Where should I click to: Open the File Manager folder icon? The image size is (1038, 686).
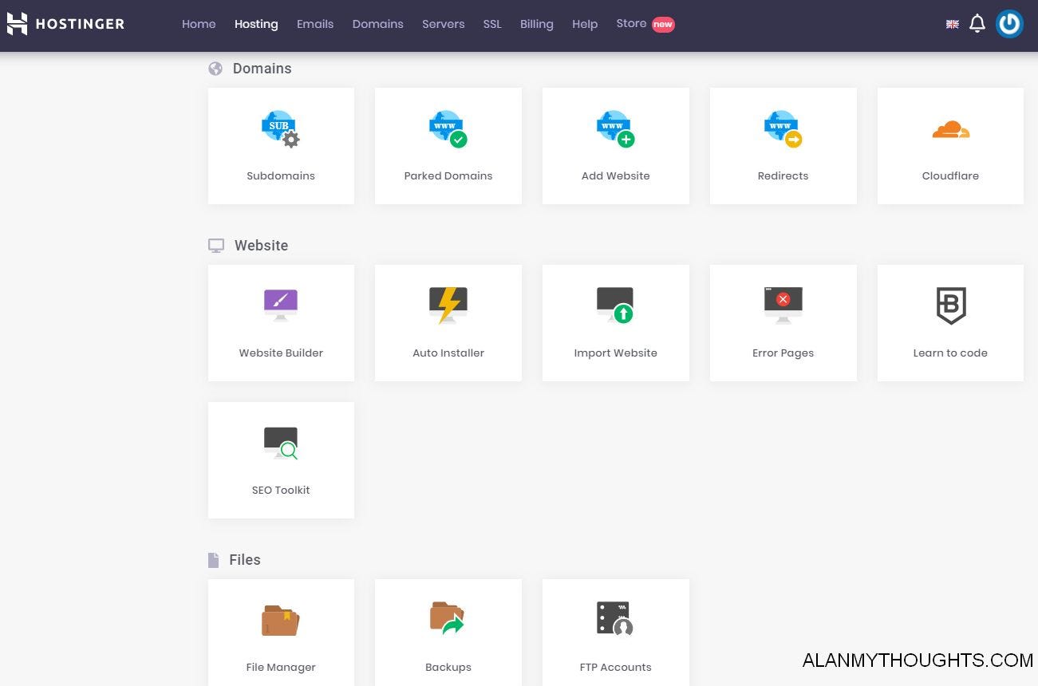pyautogui.click(x=281, y=620)
